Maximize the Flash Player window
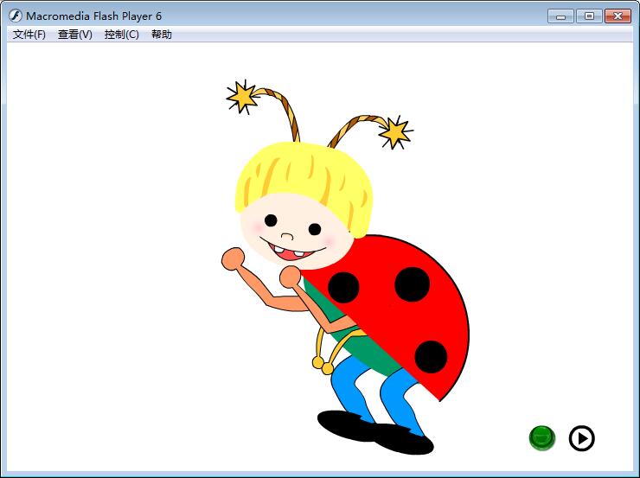 [x=589, y=16]
